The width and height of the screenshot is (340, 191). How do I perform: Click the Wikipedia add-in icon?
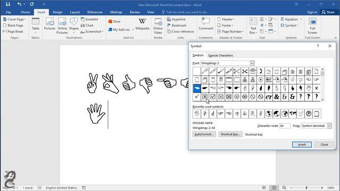142,24
